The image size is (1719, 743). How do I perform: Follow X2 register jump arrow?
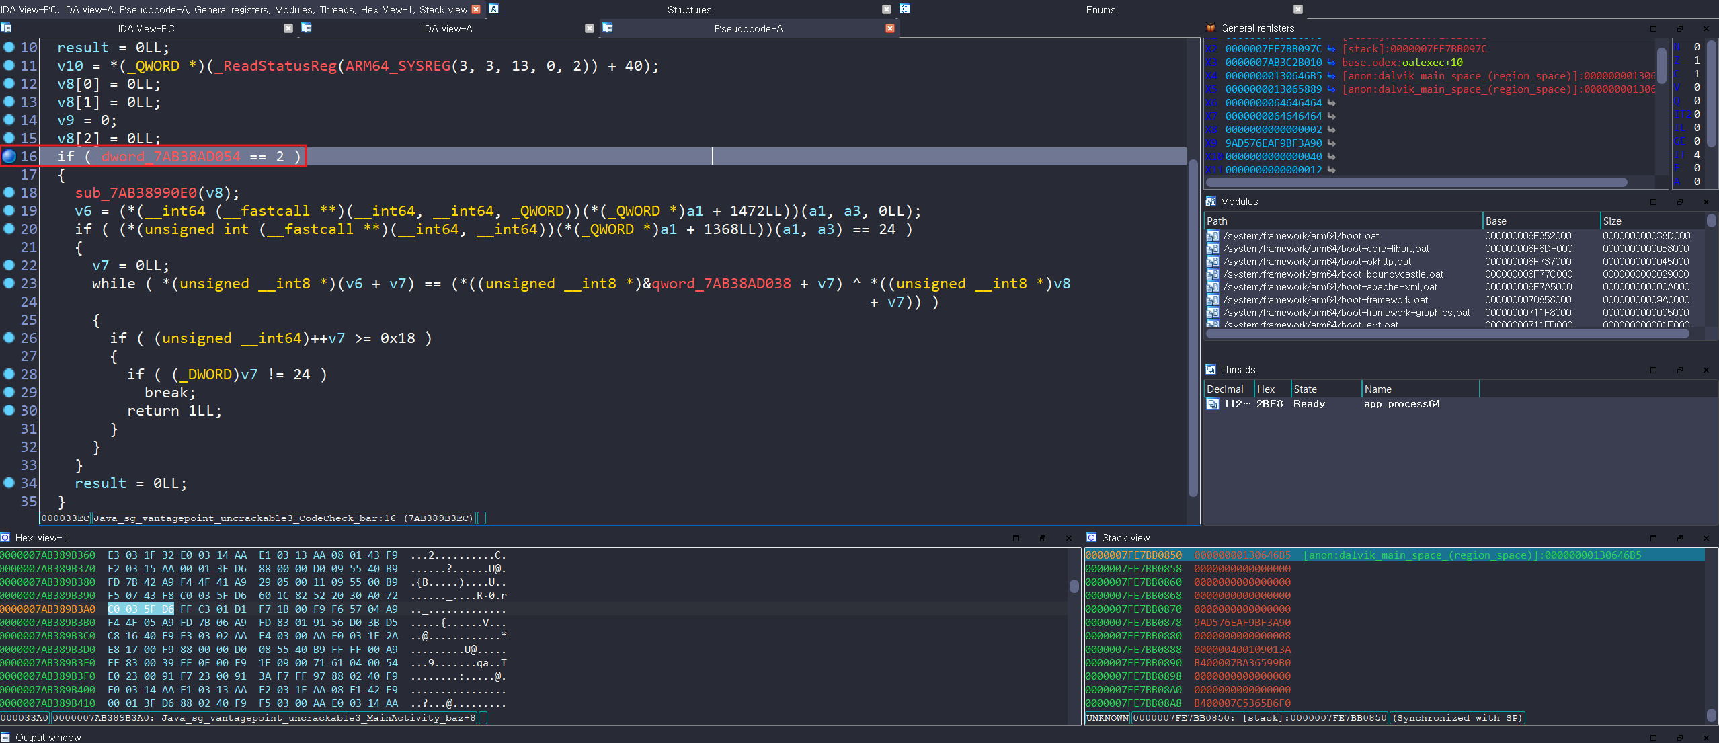pyautogui.click(x=1331, y=49)
